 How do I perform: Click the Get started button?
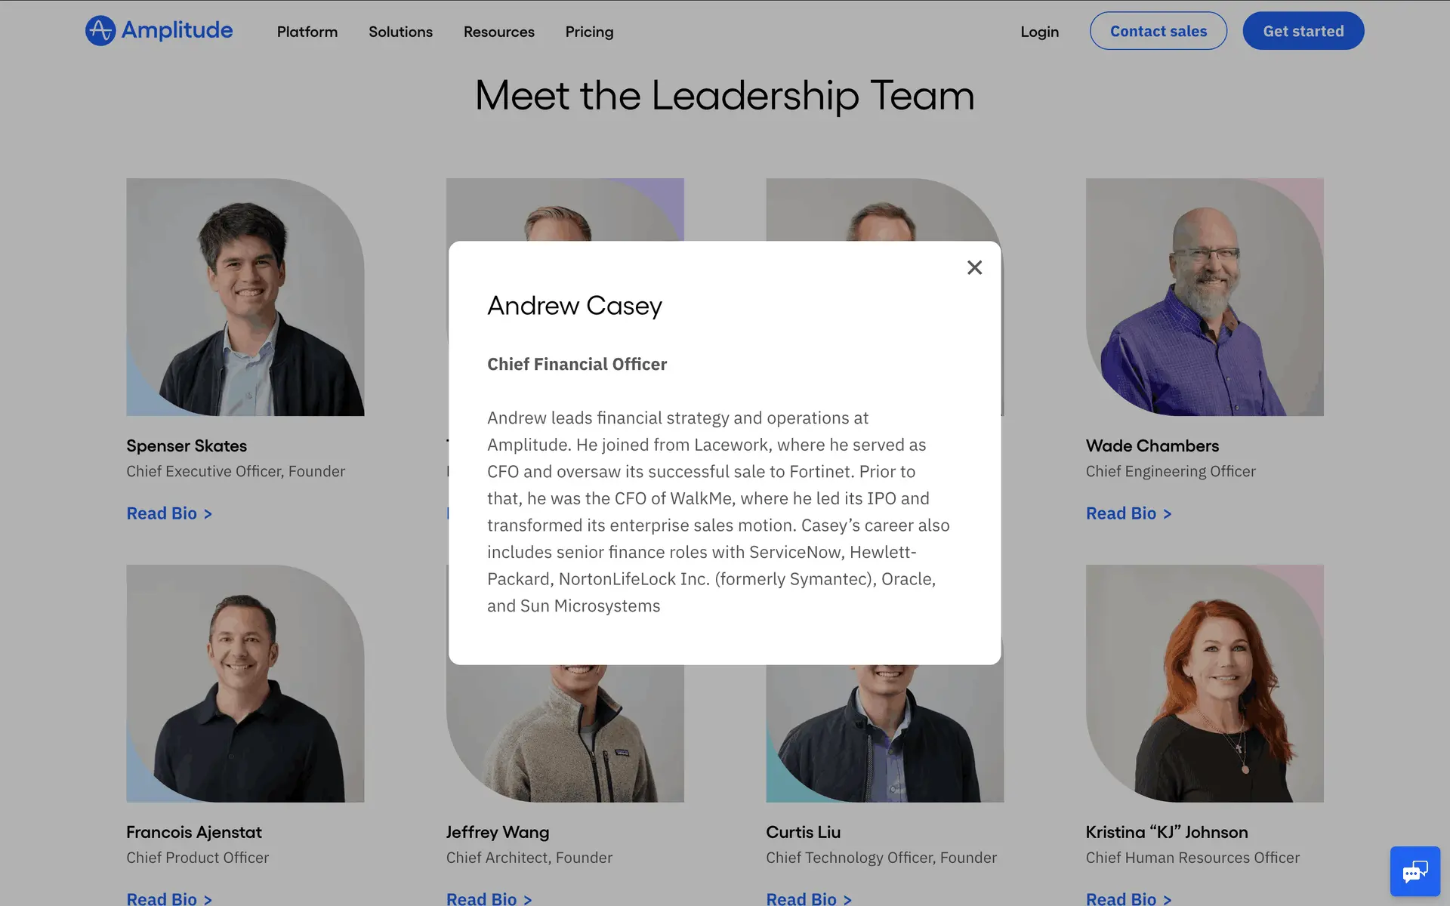1303,31
